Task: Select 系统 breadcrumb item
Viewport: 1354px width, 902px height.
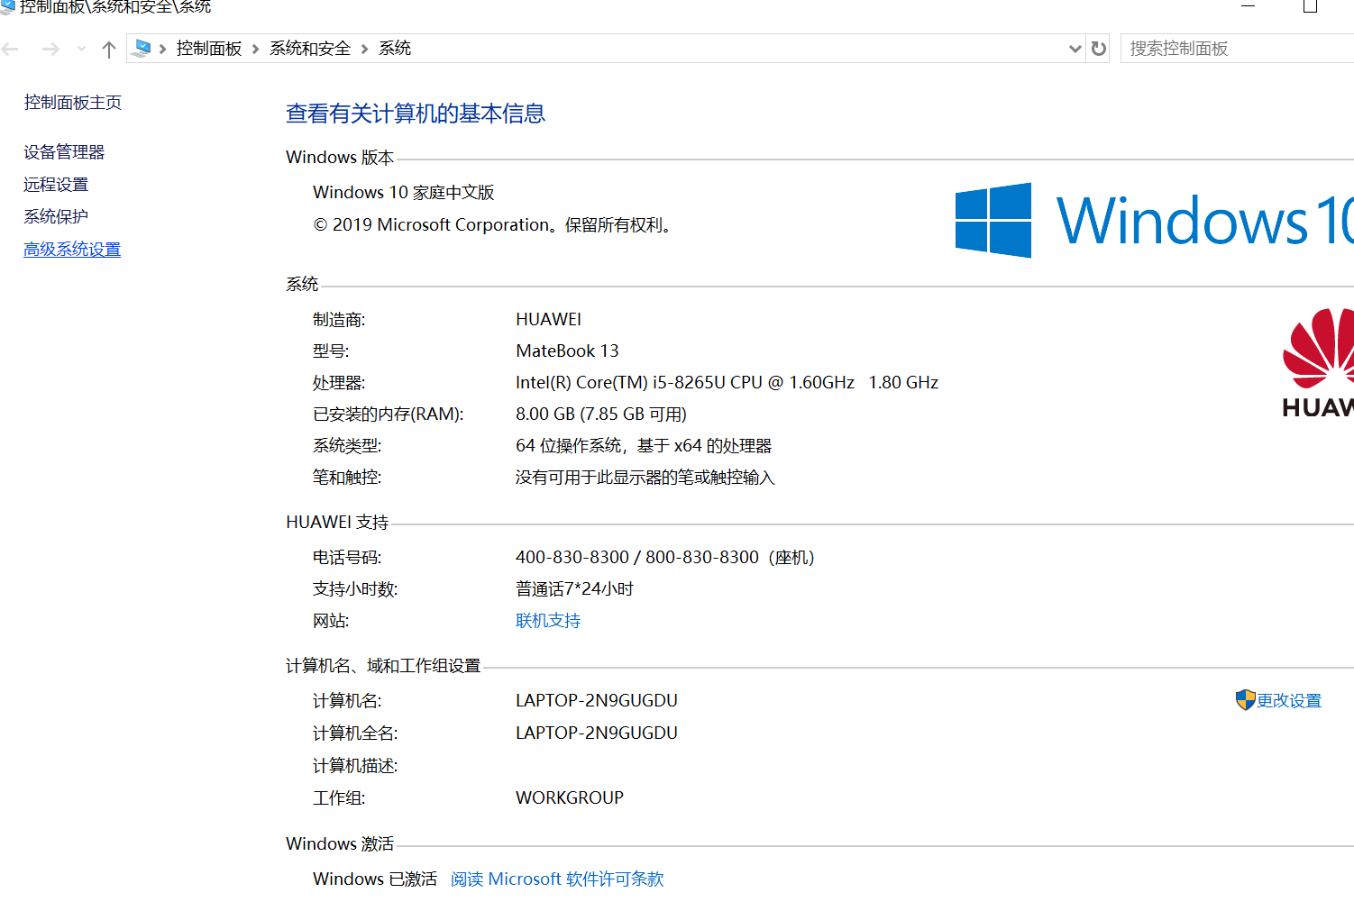Action: click(x=395, y=49)
